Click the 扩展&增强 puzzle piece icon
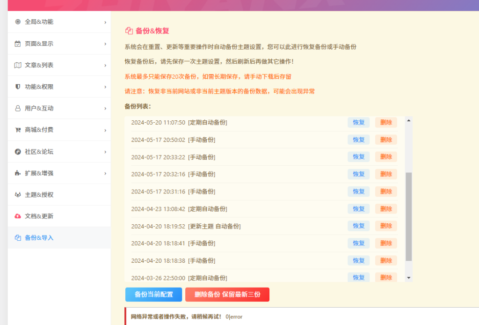This screenshot has height=325, width=479. tap(18, 173)
